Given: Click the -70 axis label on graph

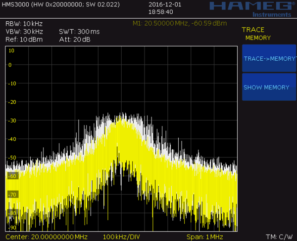Looking at the screenshot, I should point(13,194).
